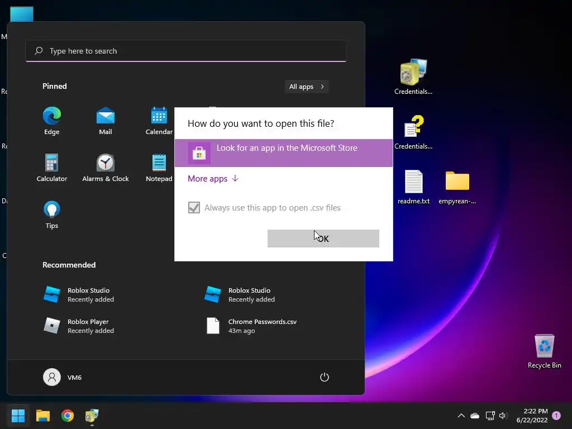Open All apps list
The image size is (572, 429).
pyautogui.click(x=307, y=87)
